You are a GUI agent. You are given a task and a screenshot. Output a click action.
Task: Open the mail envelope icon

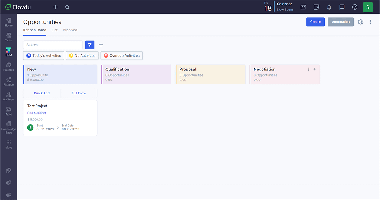coord(304,7)
